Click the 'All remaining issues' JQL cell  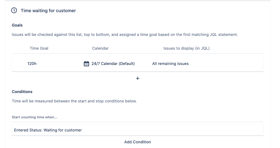coord(170,64)
